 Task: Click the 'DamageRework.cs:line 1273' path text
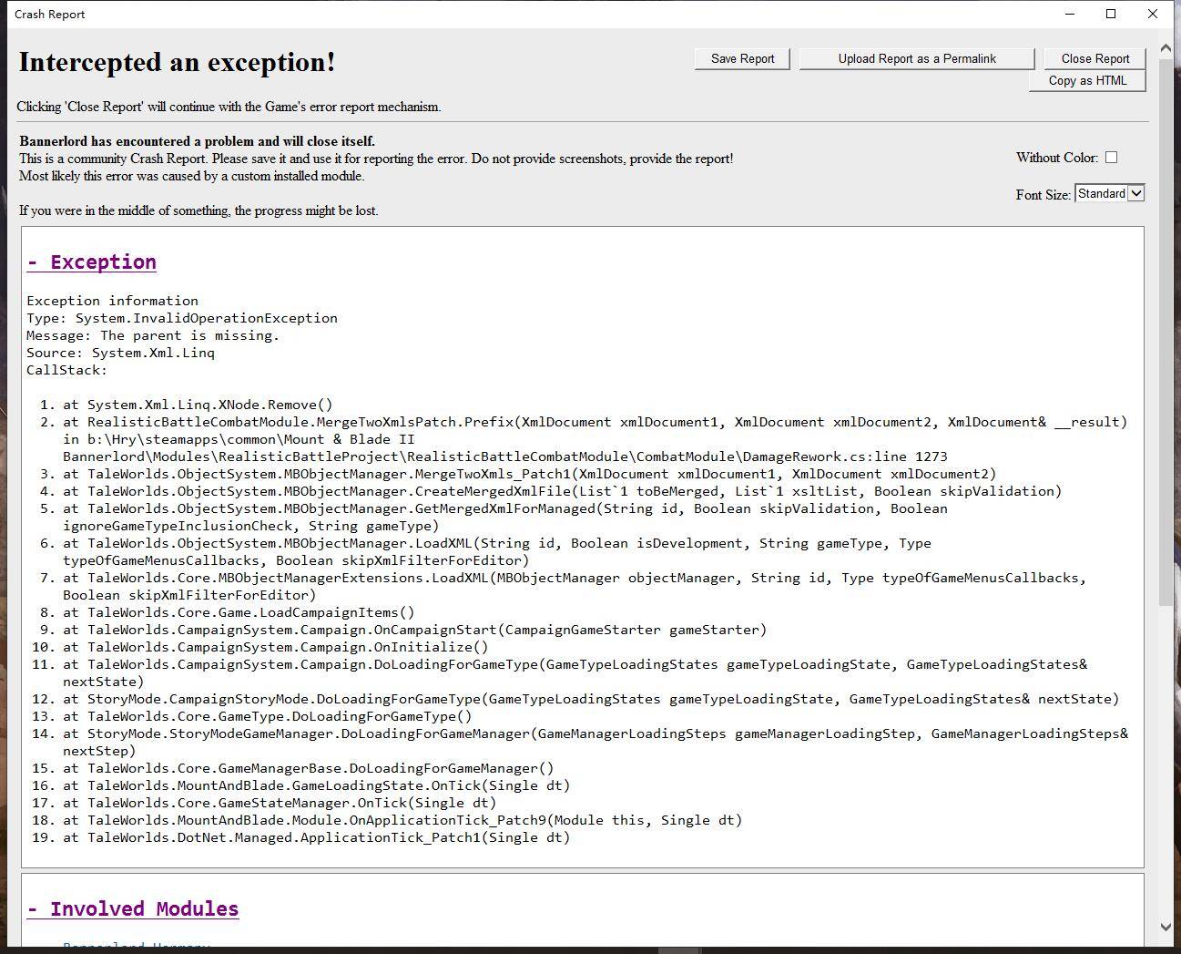pos(845,456)
